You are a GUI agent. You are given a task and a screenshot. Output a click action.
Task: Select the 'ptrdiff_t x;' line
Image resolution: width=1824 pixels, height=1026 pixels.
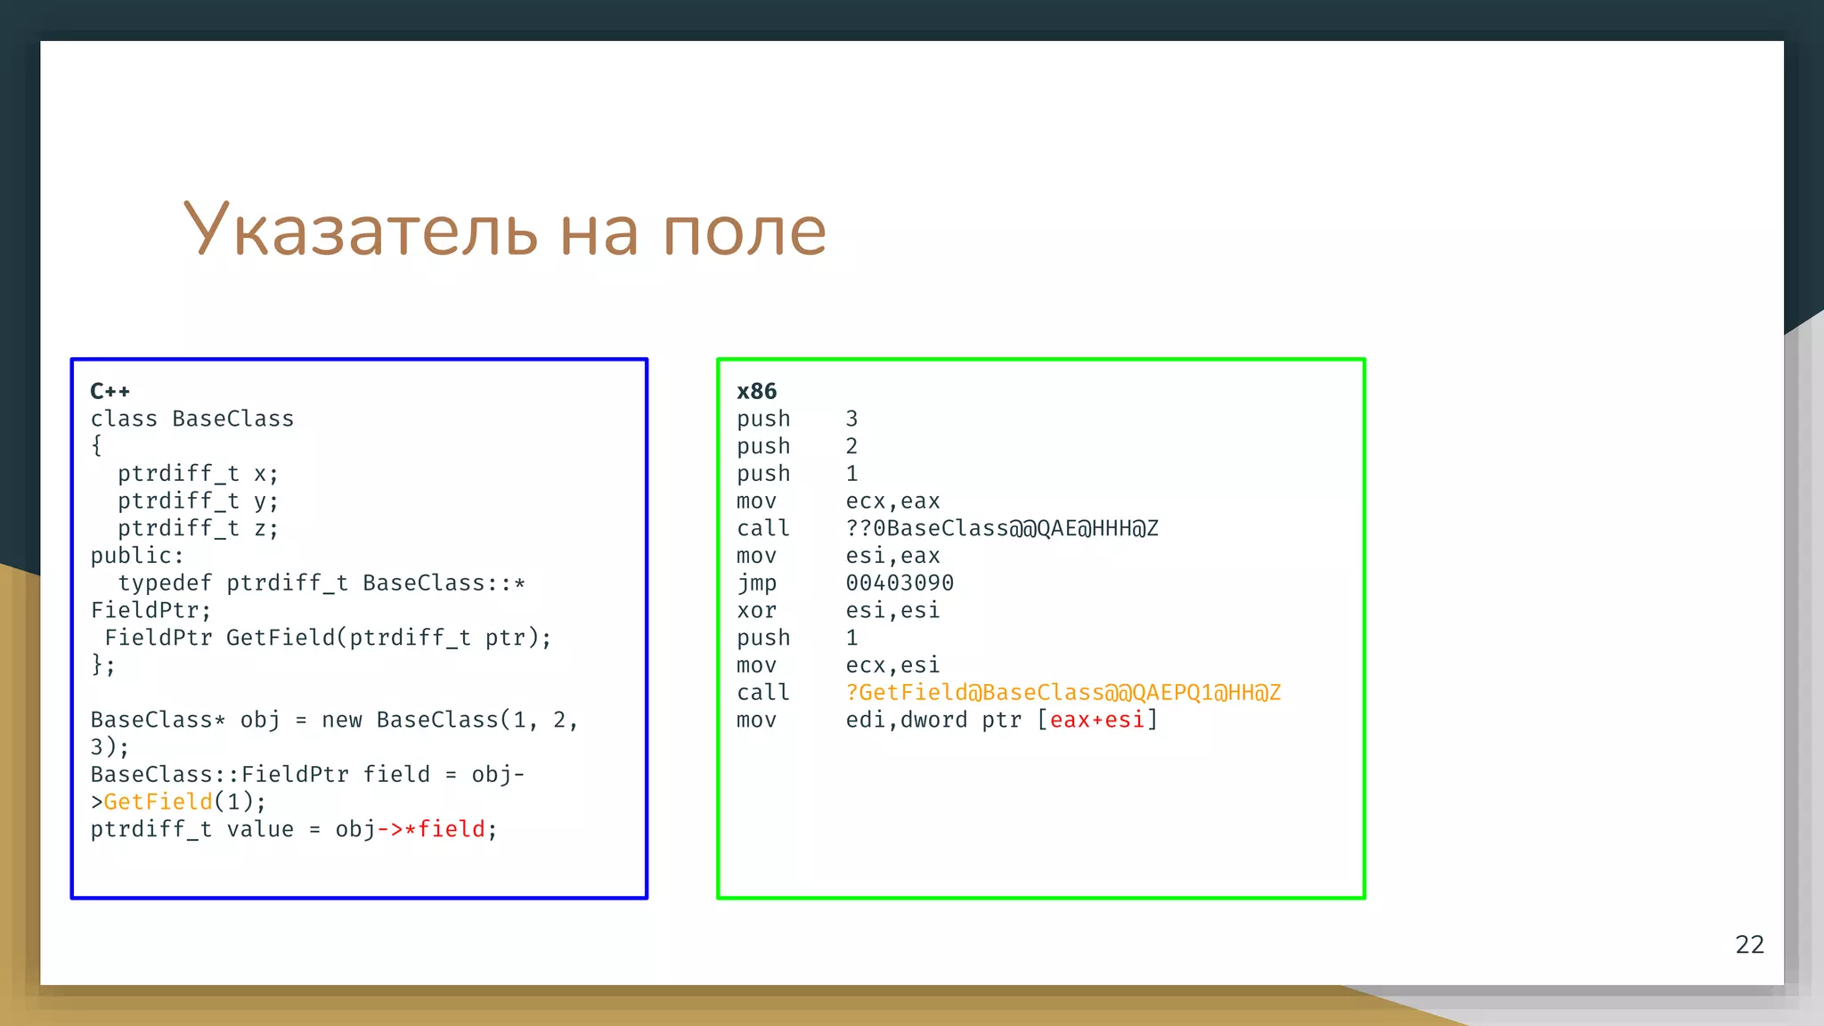pyautogui.click(x=198, y=474)
